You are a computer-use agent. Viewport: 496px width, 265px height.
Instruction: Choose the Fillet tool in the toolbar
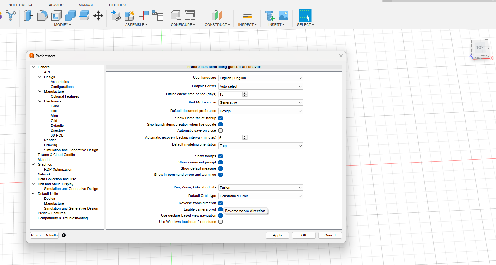point(42,16)
